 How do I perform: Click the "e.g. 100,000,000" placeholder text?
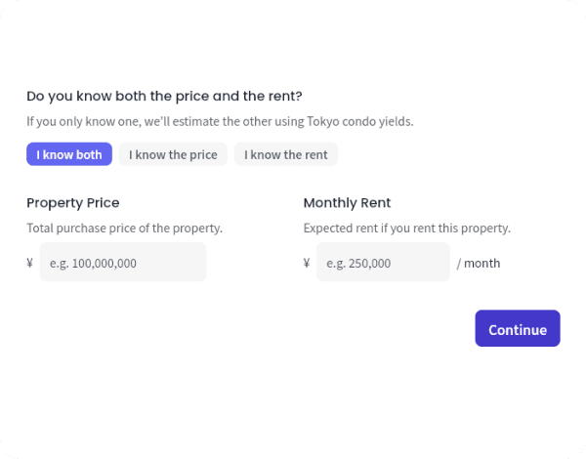pos(105,263)
